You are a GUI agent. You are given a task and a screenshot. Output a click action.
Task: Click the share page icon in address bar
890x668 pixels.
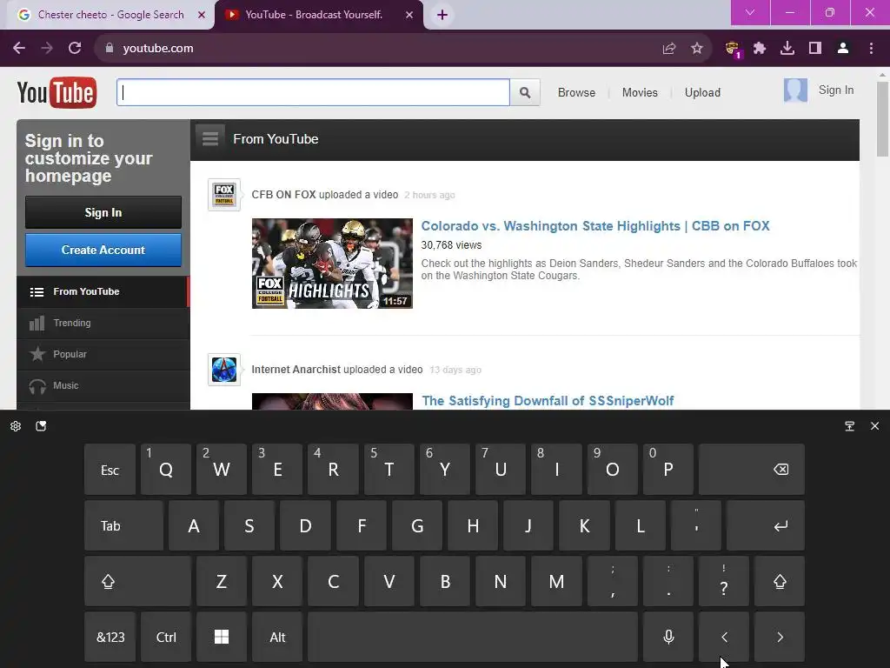669,49
